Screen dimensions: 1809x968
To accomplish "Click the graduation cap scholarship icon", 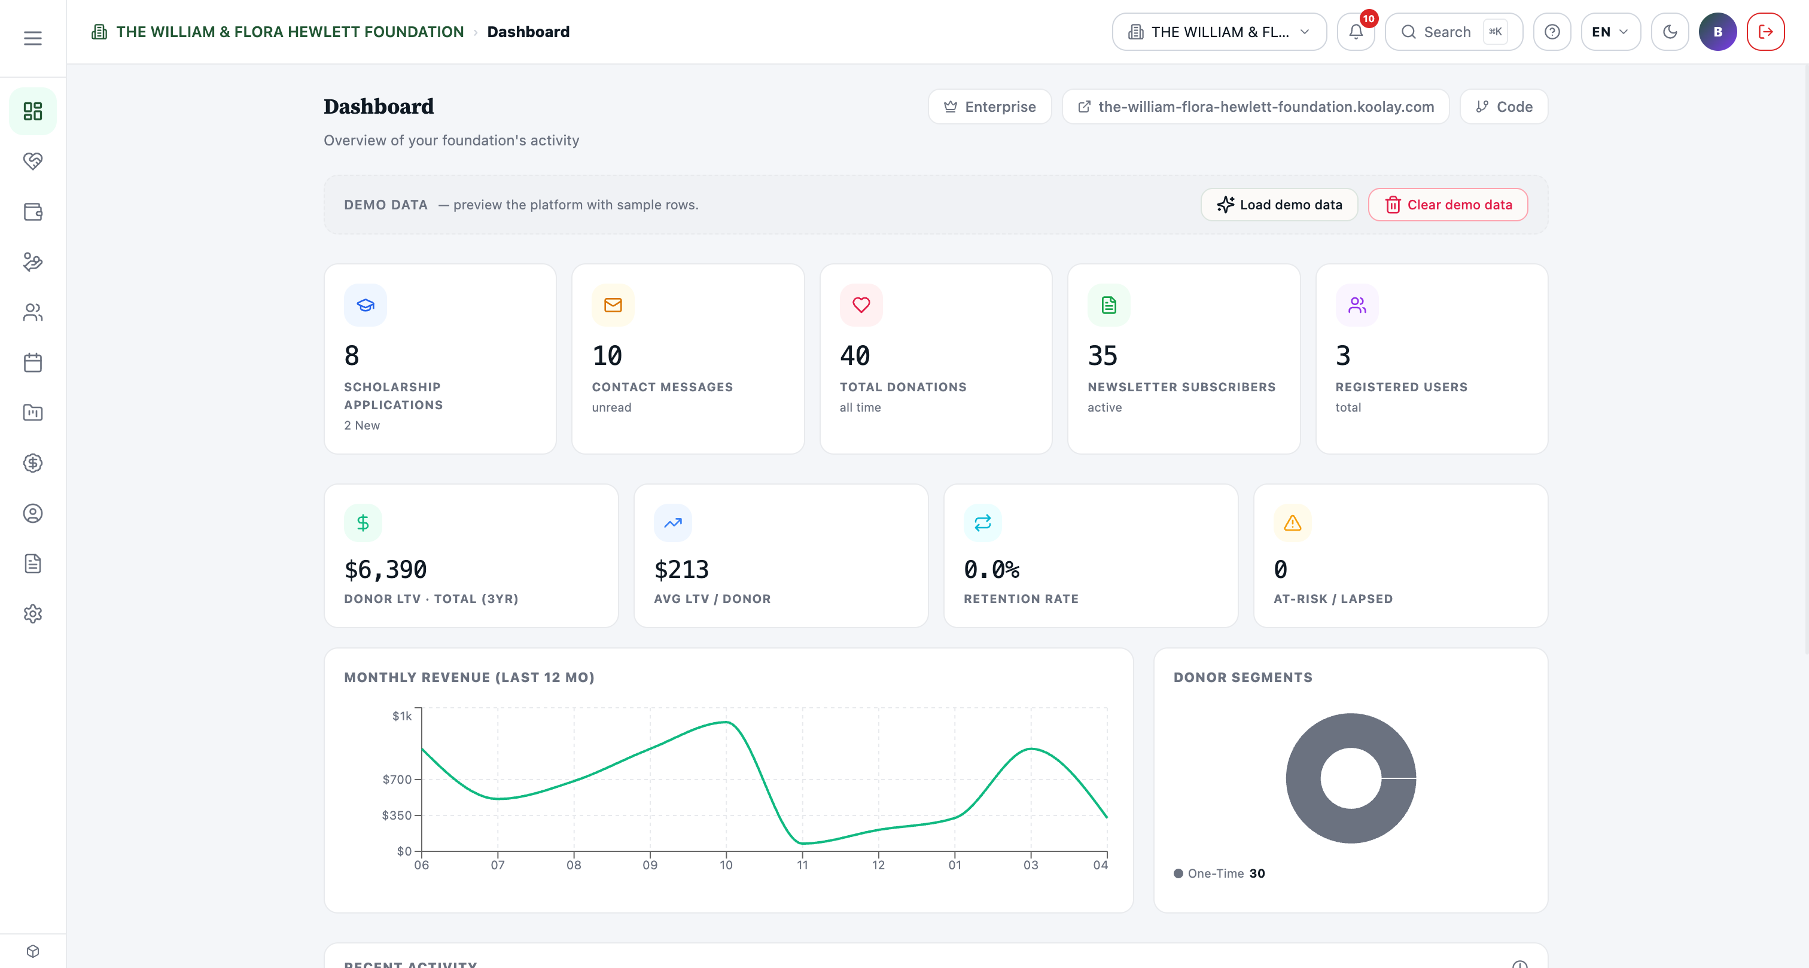I will coord(365,305).
